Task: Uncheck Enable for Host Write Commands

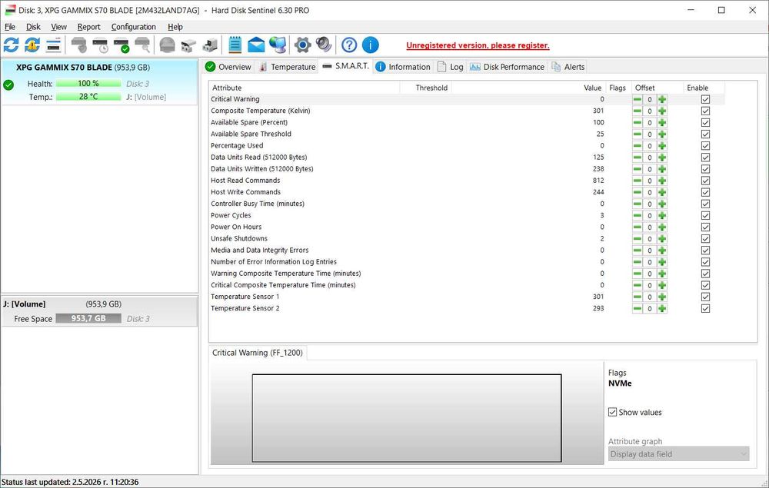Action: pos(705,193)
